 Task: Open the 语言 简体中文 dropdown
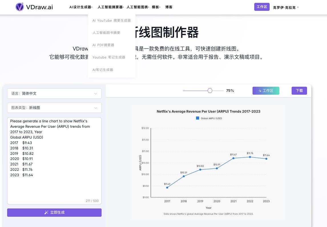coord(54,94)
